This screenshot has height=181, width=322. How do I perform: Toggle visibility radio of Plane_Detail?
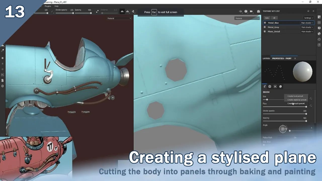265,31
